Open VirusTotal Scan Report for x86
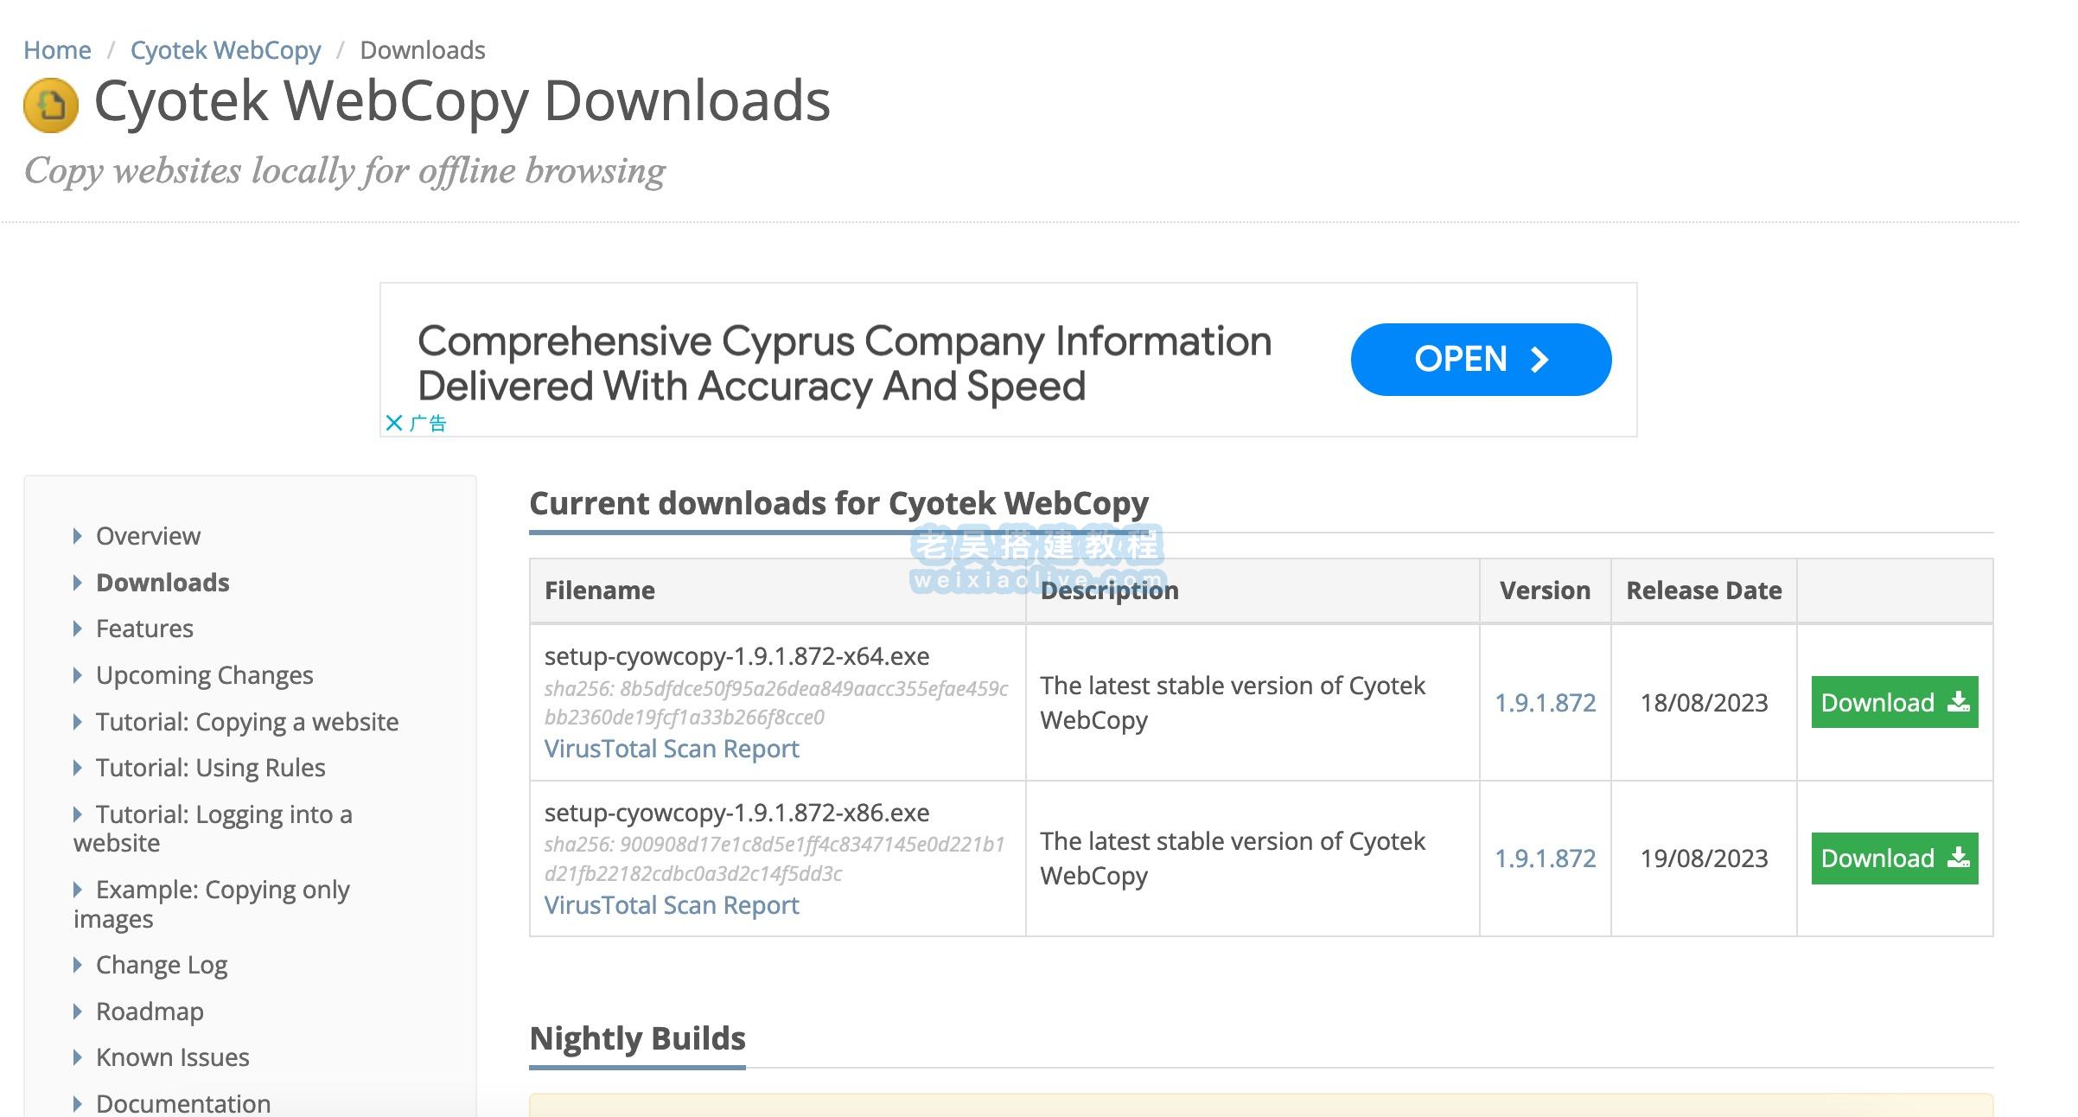Viewport: 2078px width, 1117px height. click(671, 903)
